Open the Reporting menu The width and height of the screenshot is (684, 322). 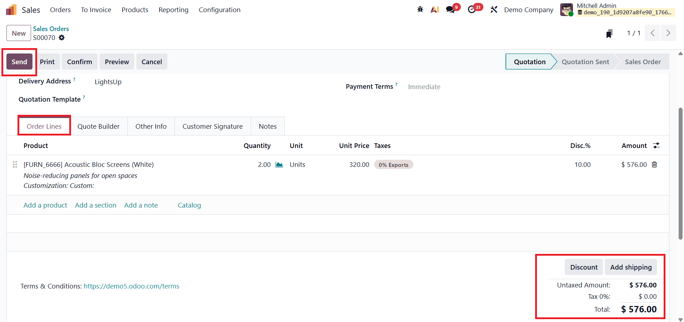coord(173,10)
